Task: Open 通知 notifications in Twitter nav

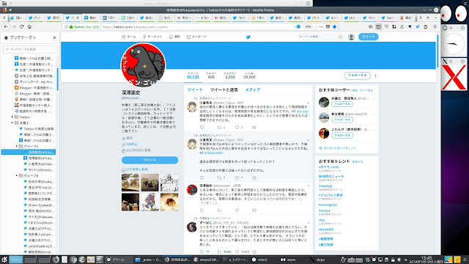Action: (174, 37)
